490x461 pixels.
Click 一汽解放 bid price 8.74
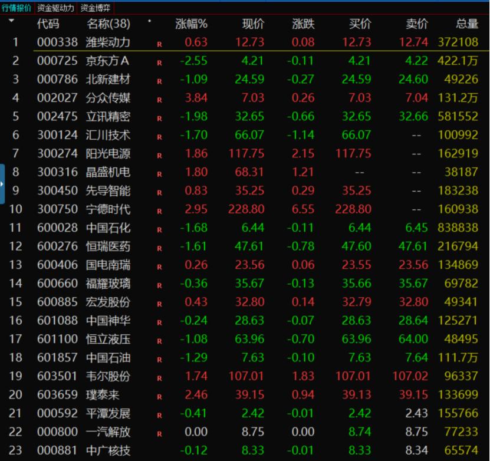click(360, 432)
